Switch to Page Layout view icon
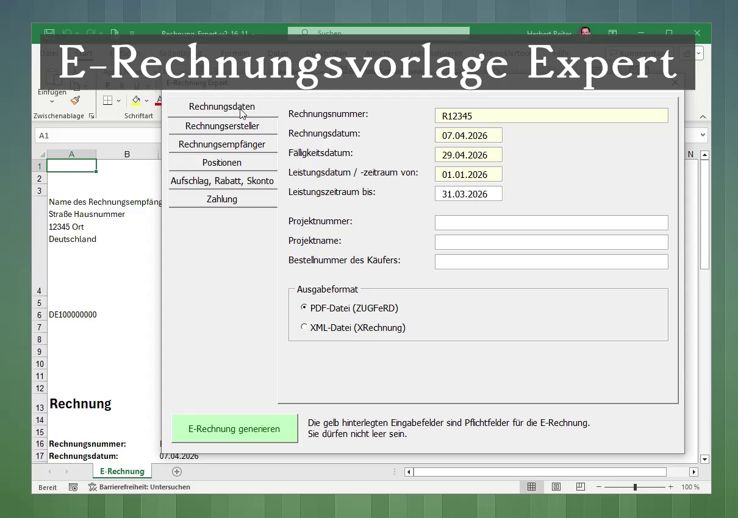738x518 pixels. click(556, 487)
